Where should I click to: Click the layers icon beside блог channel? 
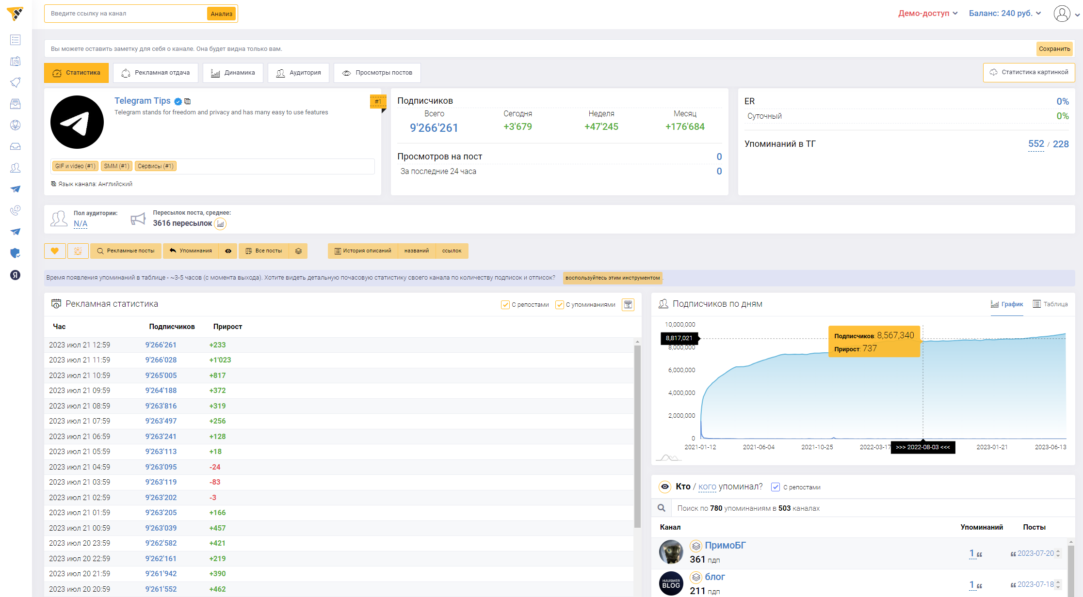point(696,577)
